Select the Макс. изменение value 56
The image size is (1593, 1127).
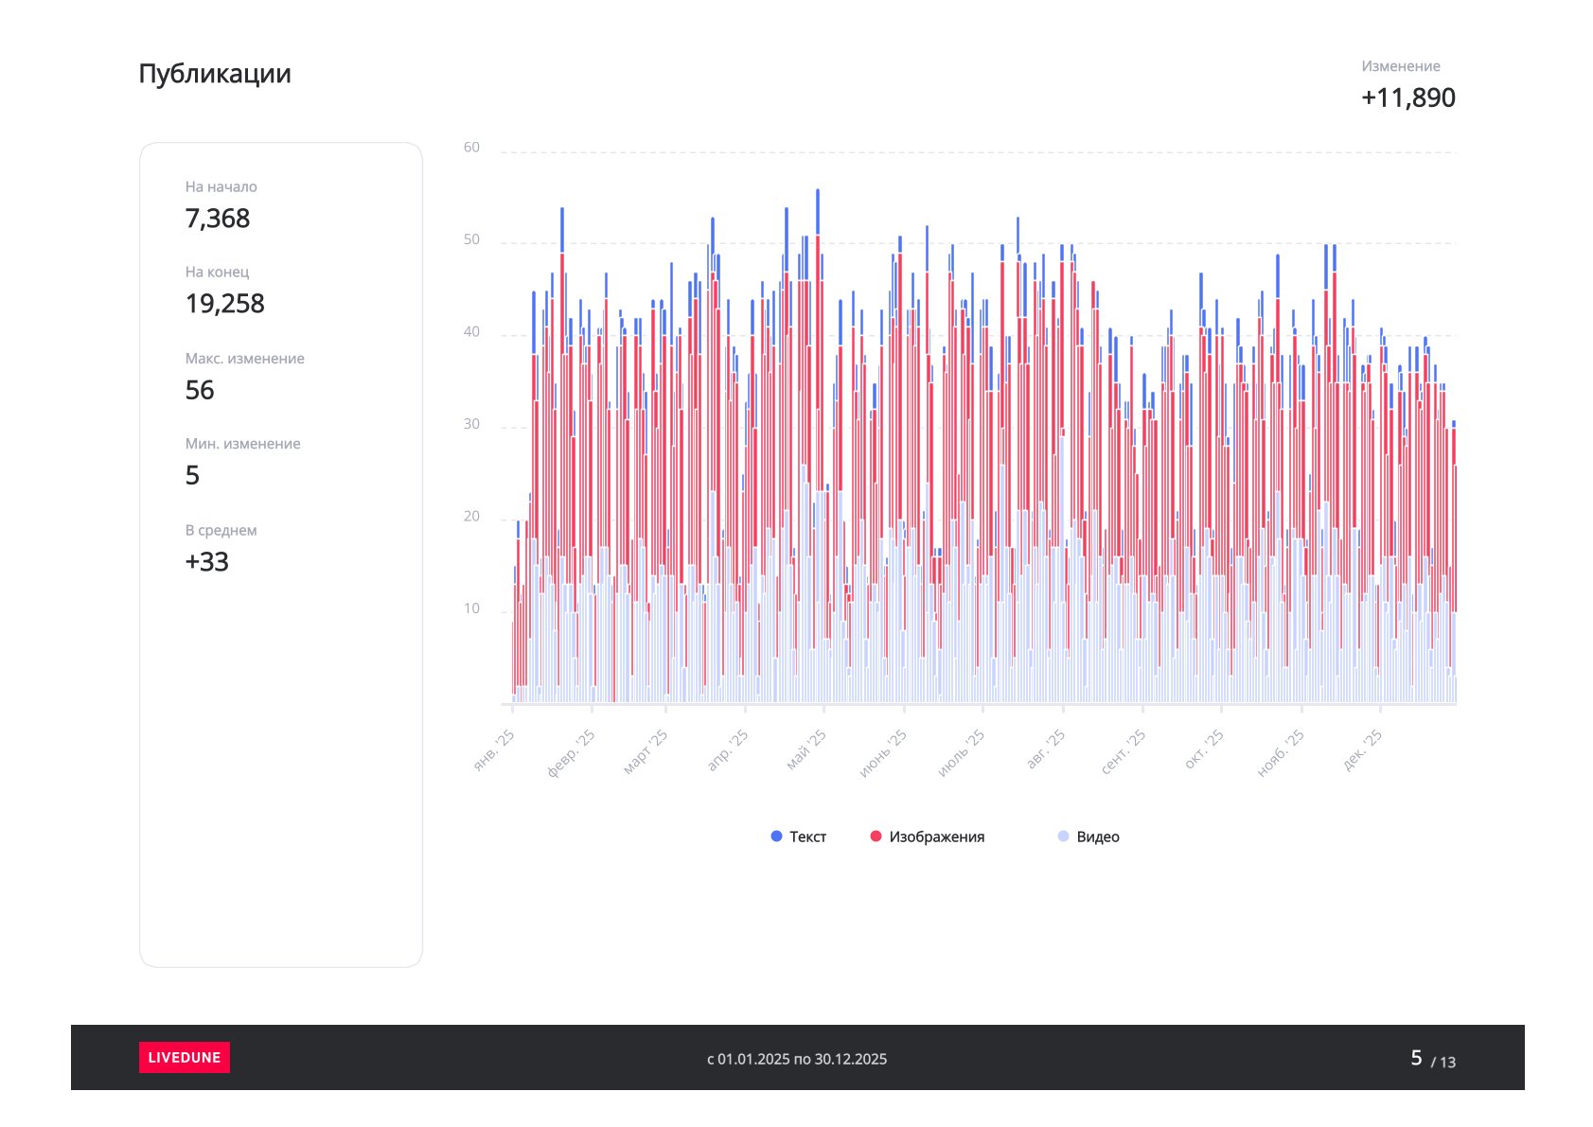(200, 391)
